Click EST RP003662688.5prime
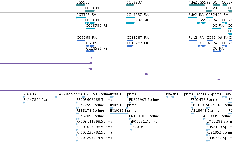Image resolution: width=232 pixels, height=142 pixels. pos(94,100)
